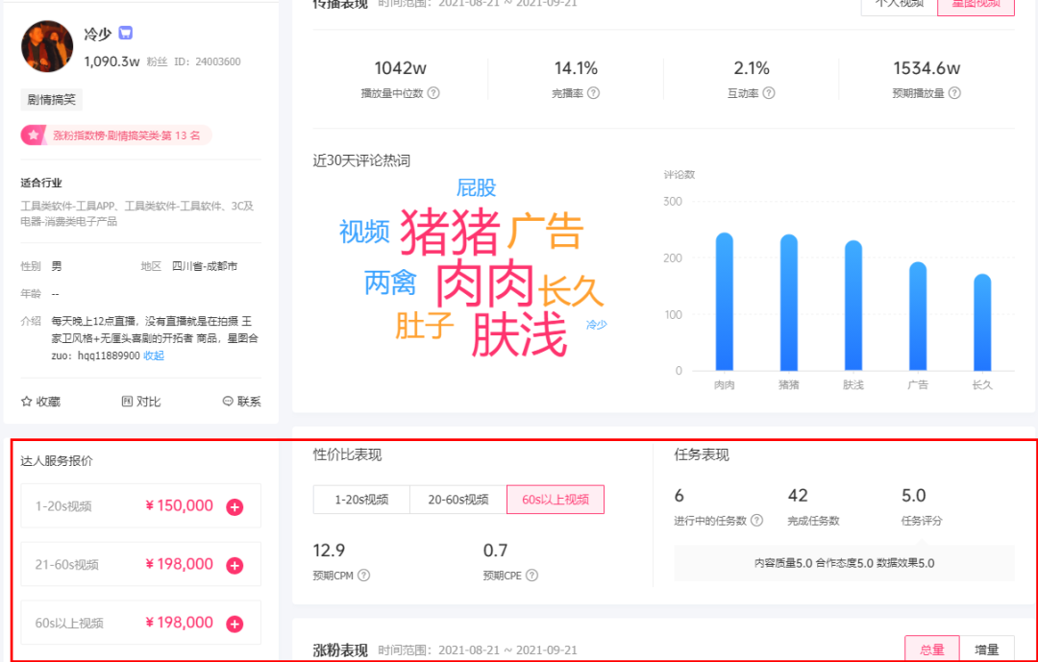
Task: Switch 涨粉表现 to 总量
Action: click(932, 649)
